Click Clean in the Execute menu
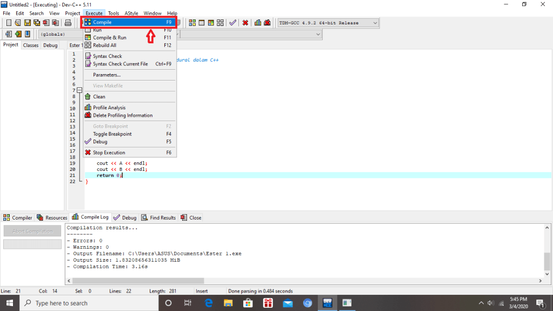This screenshot has width=553, height=311. coord(99,97)
